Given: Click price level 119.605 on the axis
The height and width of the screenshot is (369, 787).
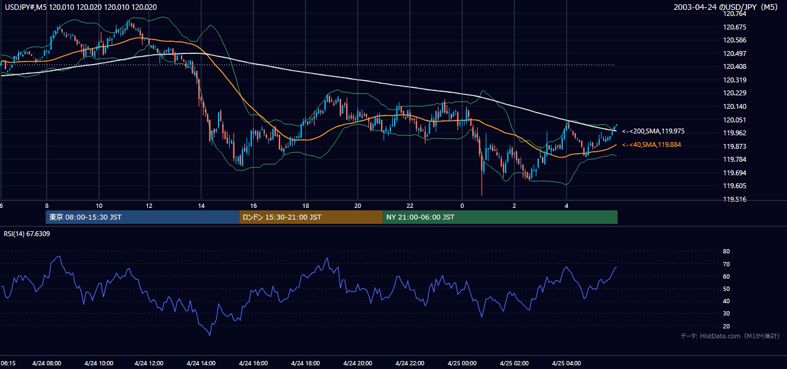Looking at the screenshot, I should (x=733, y=186).
